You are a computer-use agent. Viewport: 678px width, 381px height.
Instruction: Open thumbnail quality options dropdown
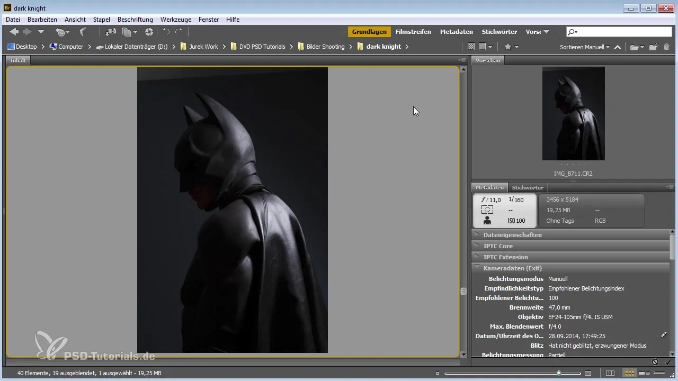[x=485, y=47]
